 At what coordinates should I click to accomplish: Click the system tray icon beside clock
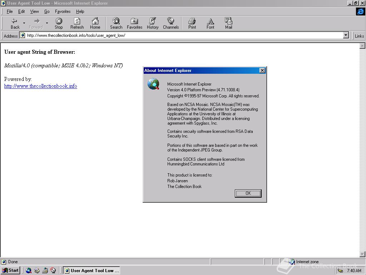coord(341,271)
